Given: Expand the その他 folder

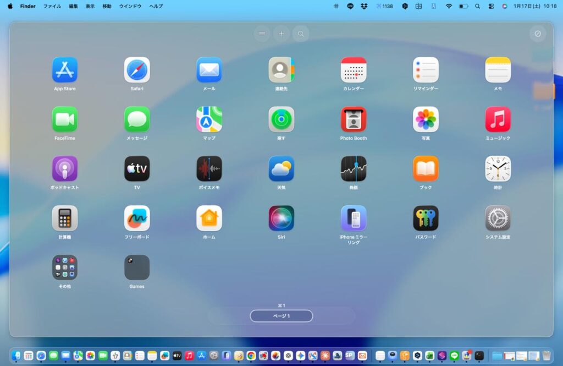Looking at the screenshot, I should click(65, 267).
